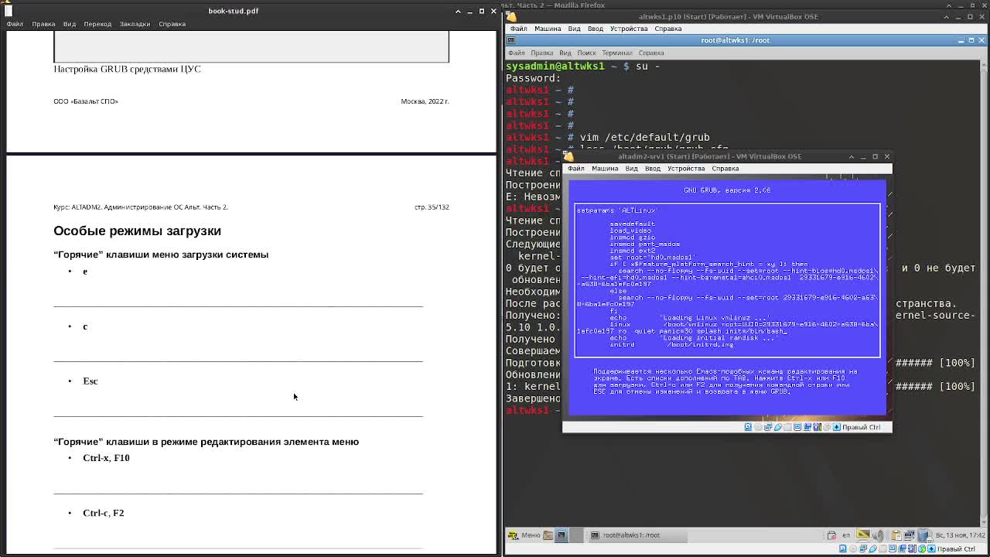Open Файл menu in root@altwks1 terminal

click(x=517, y=53)
